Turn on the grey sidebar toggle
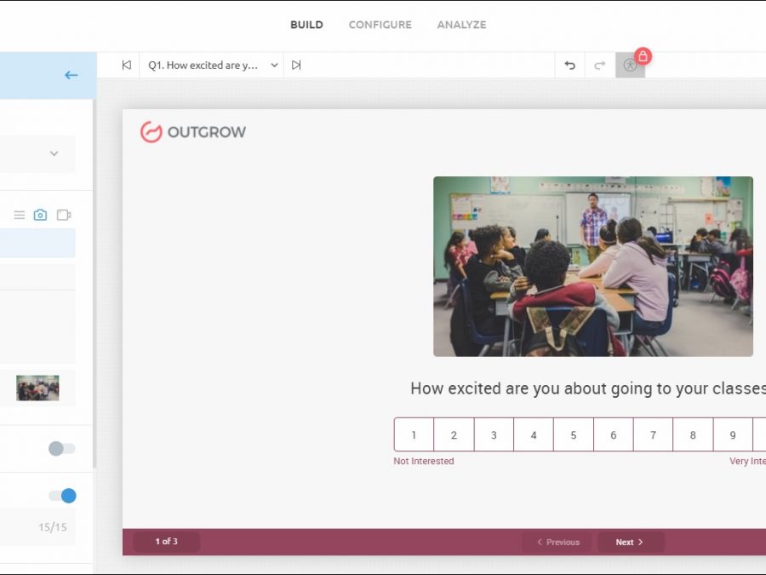766x575 pixels. click(x=61, y=448)
